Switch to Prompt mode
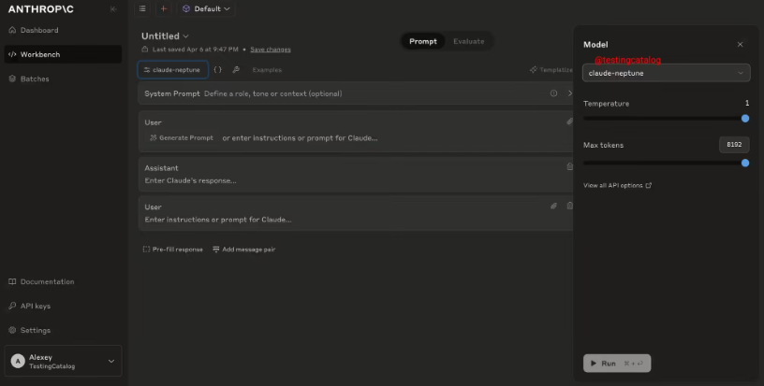 pos(422,41)
